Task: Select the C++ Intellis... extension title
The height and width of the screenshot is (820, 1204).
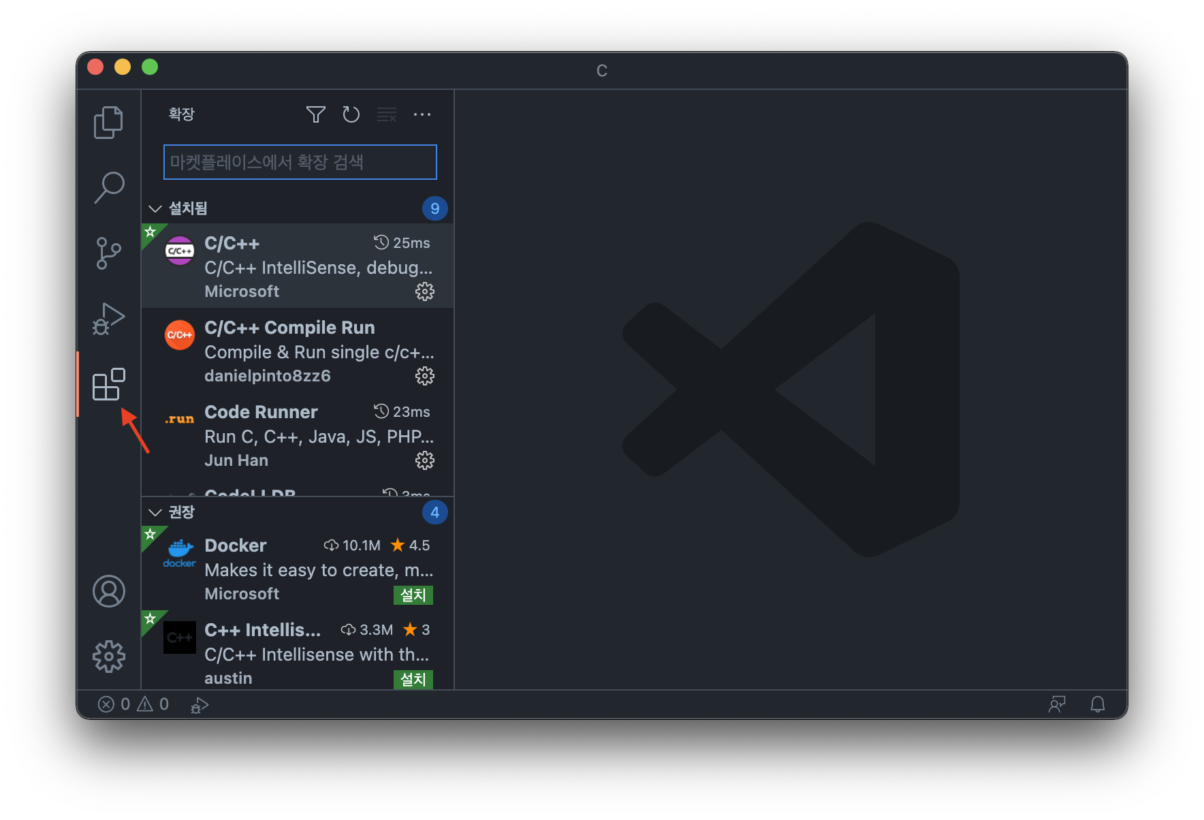Action: [262, 630]
